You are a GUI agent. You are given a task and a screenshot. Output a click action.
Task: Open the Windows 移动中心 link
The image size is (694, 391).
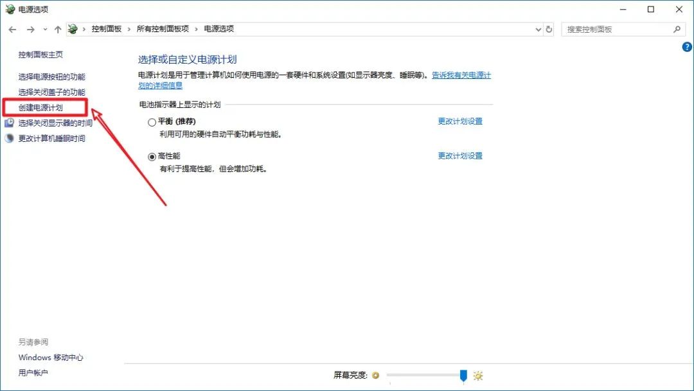coord(51,358)
